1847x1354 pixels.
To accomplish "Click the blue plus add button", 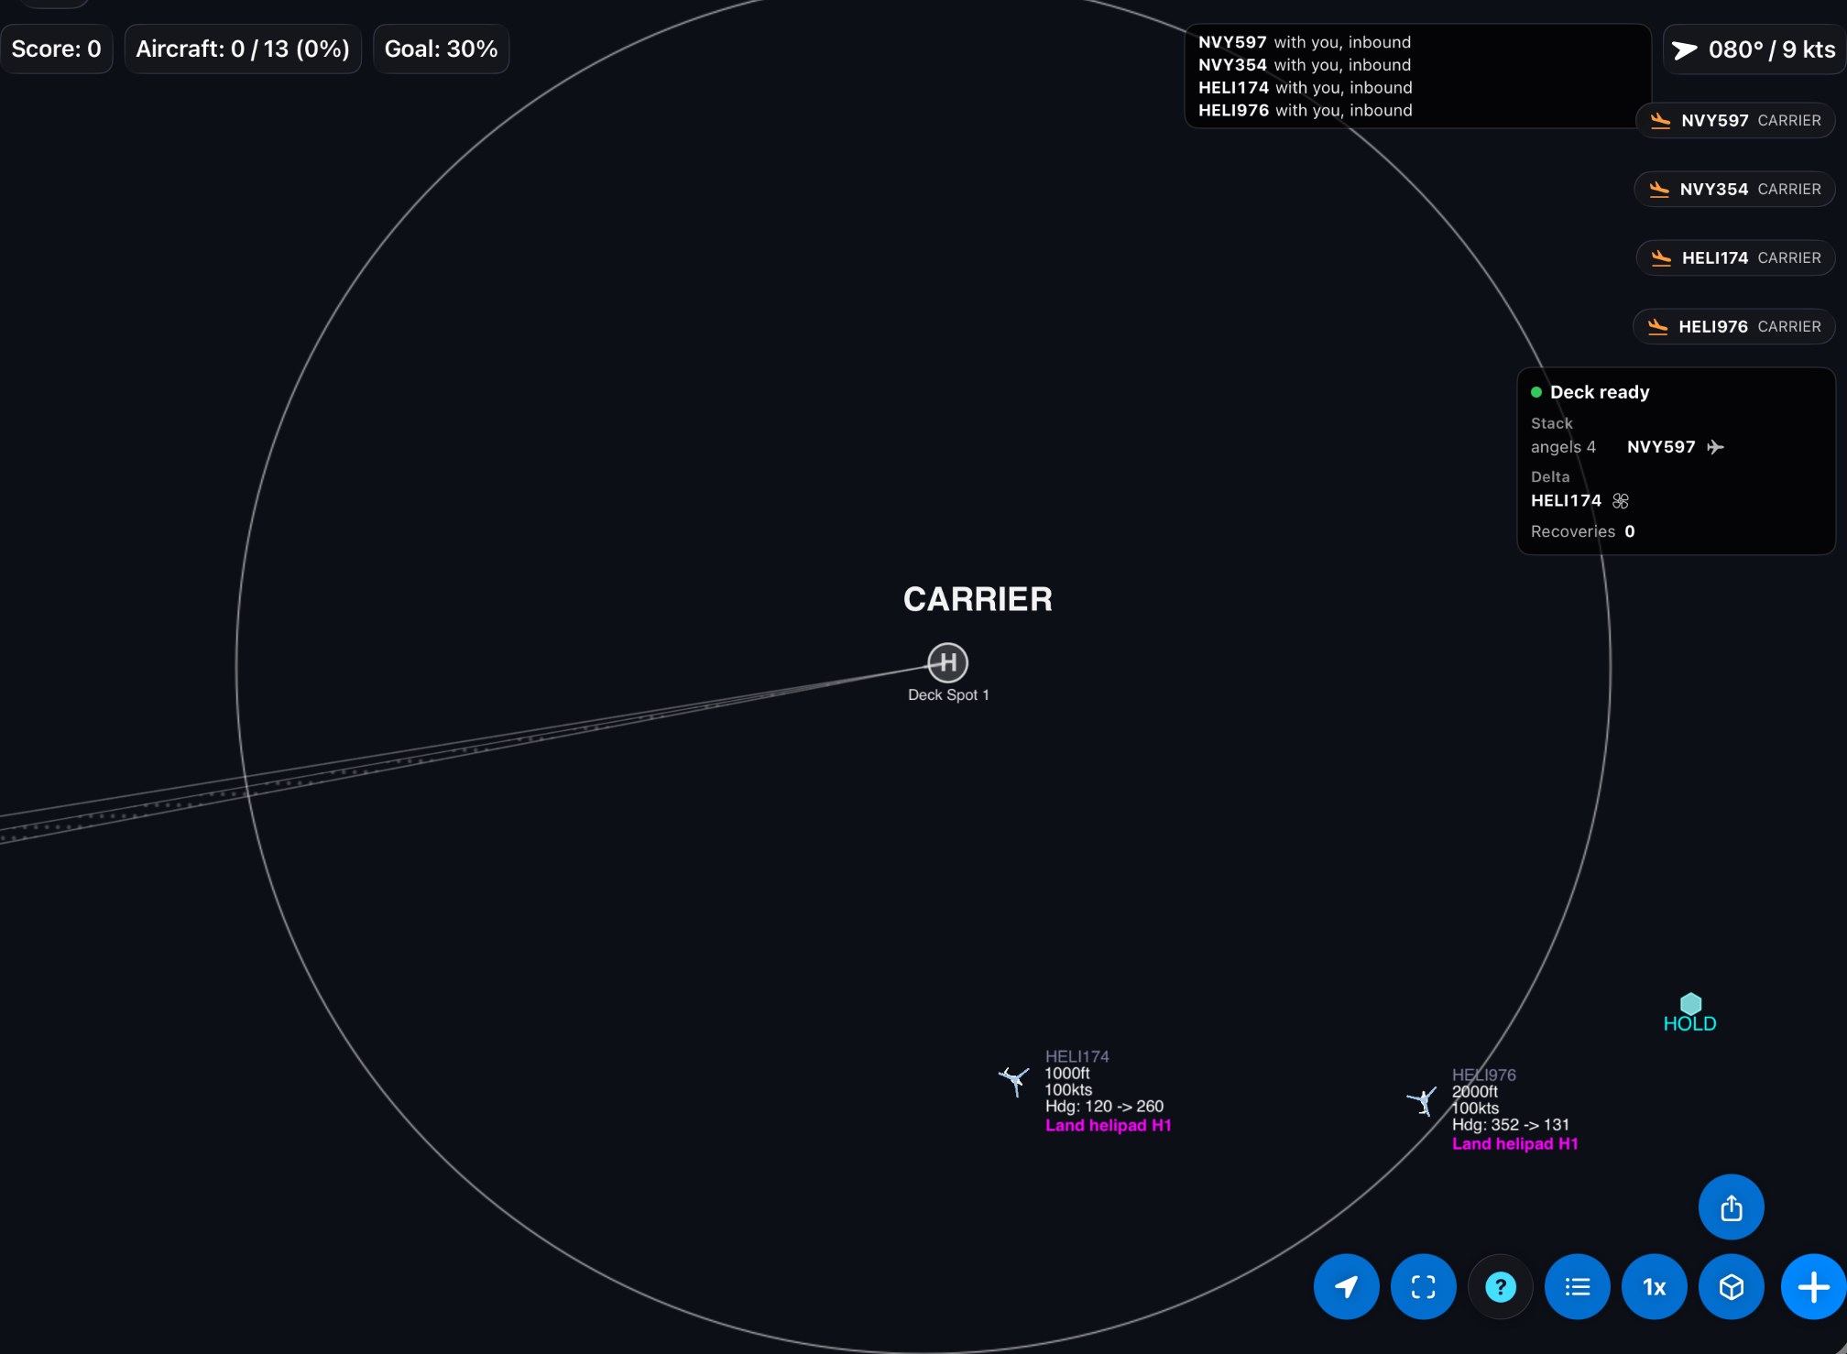I will 1813,1286.
